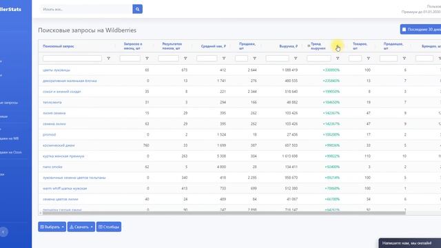
Task: Focus Запросов в месяц filter text box
Action: point(130,58)
